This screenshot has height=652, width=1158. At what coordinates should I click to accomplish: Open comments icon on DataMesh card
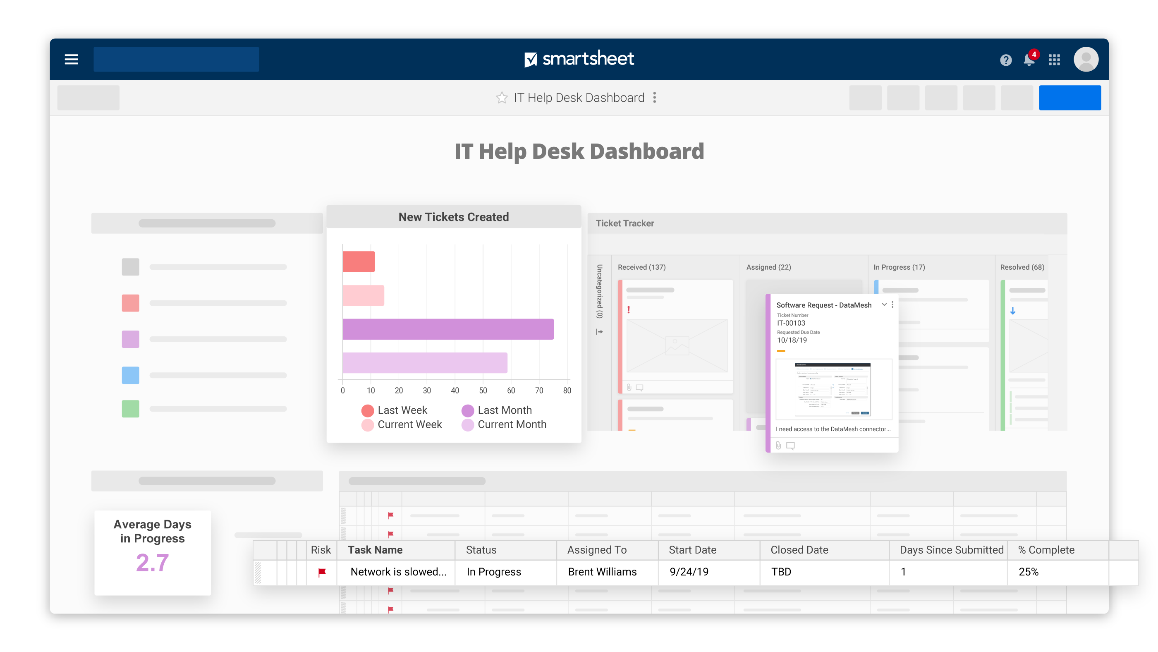tap(790, 445)
